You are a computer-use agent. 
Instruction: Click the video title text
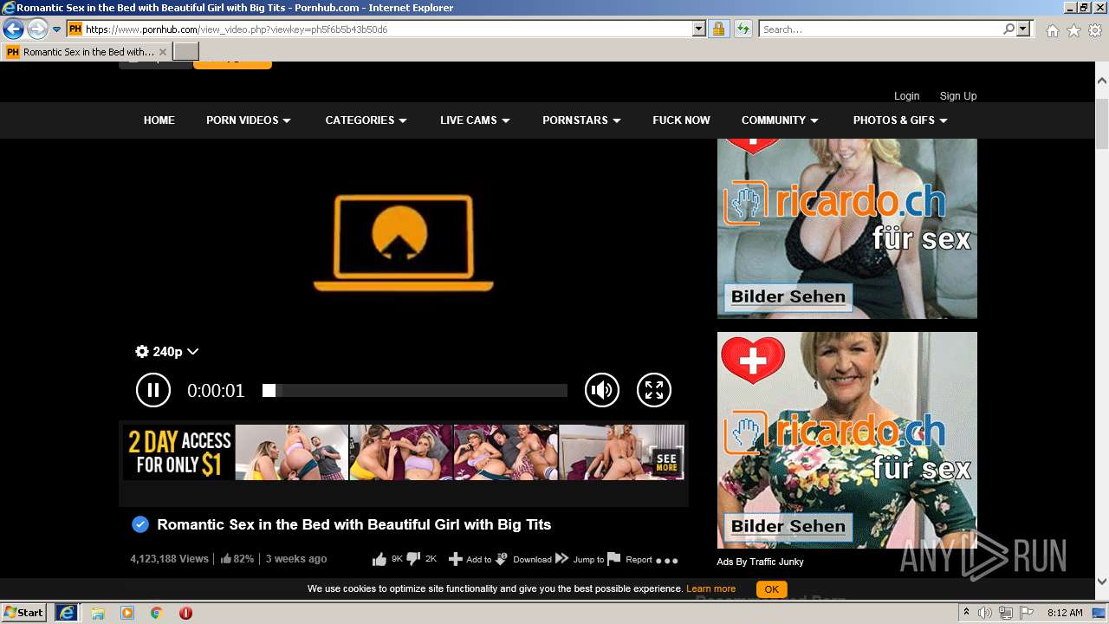pos(353,524)
